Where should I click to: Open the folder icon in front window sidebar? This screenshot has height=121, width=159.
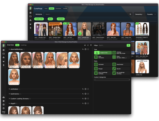coord(3,53)
